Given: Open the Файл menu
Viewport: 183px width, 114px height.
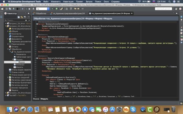Looking at the screenshot, I should click(x=46, y=2).
